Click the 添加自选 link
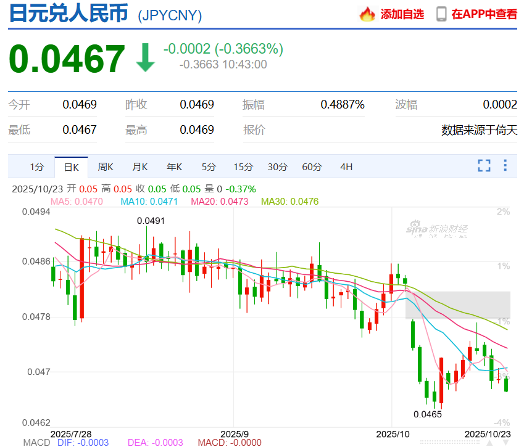The height and width of the screenshot is (447, 524). click(402, 14)
